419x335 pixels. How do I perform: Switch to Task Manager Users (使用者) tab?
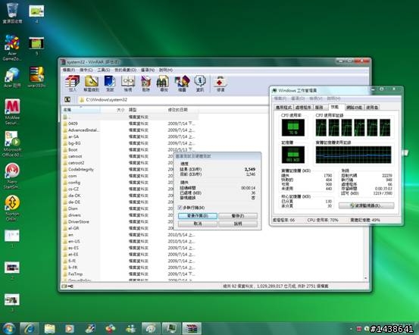372,107
